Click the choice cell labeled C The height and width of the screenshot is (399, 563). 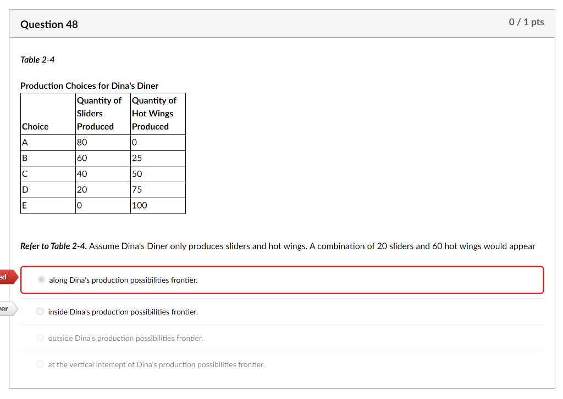[x=48, y=174]
